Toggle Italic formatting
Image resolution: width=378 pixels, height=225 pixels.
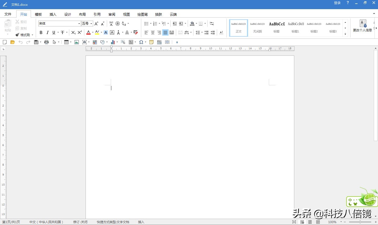coord(48,32)
